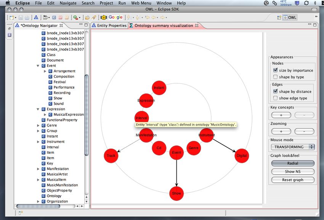Screen dimensions: 324x220
Task: Click the sunflower icon beside Google
Action: coord(104,18)
